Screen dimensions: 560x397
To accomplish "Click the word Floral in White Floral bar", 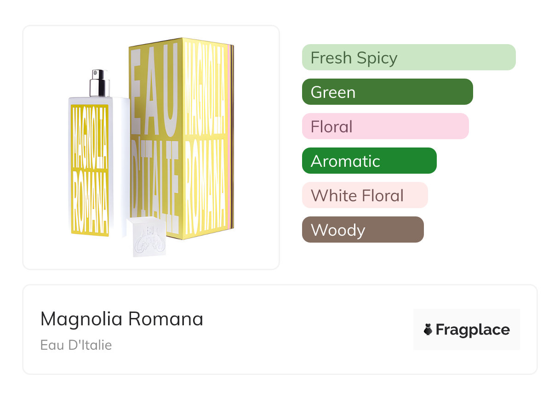I will point(382,196).
